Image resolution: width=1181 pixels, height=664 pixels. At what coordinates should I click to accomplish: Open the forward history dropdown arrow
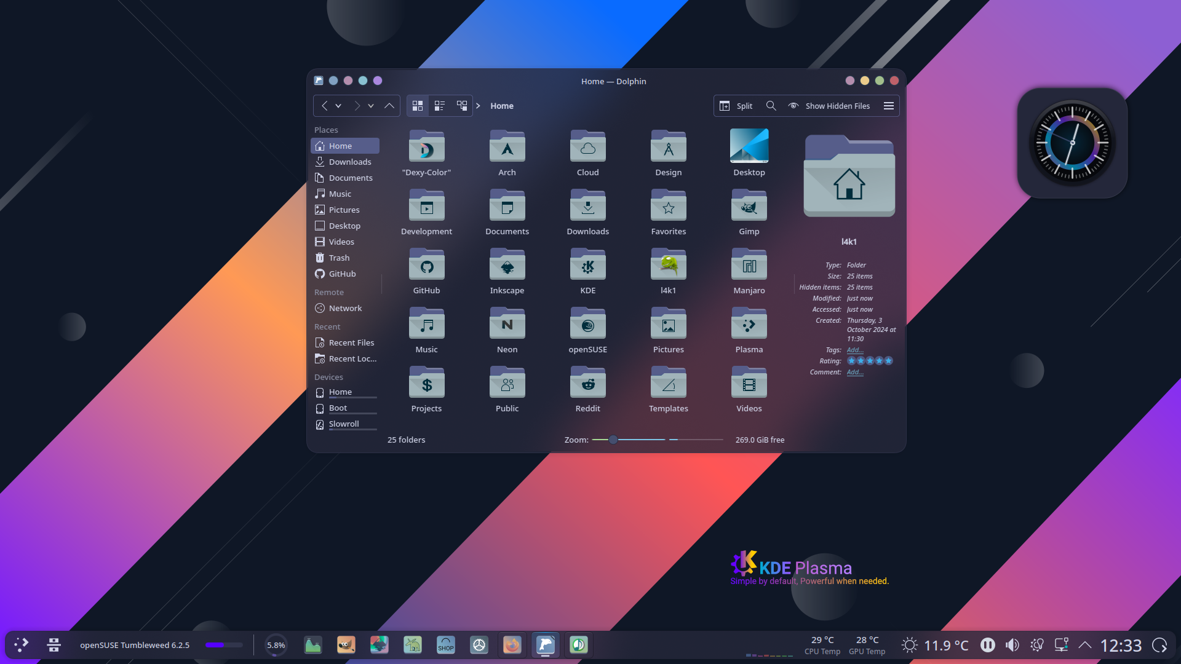(371, 106)
